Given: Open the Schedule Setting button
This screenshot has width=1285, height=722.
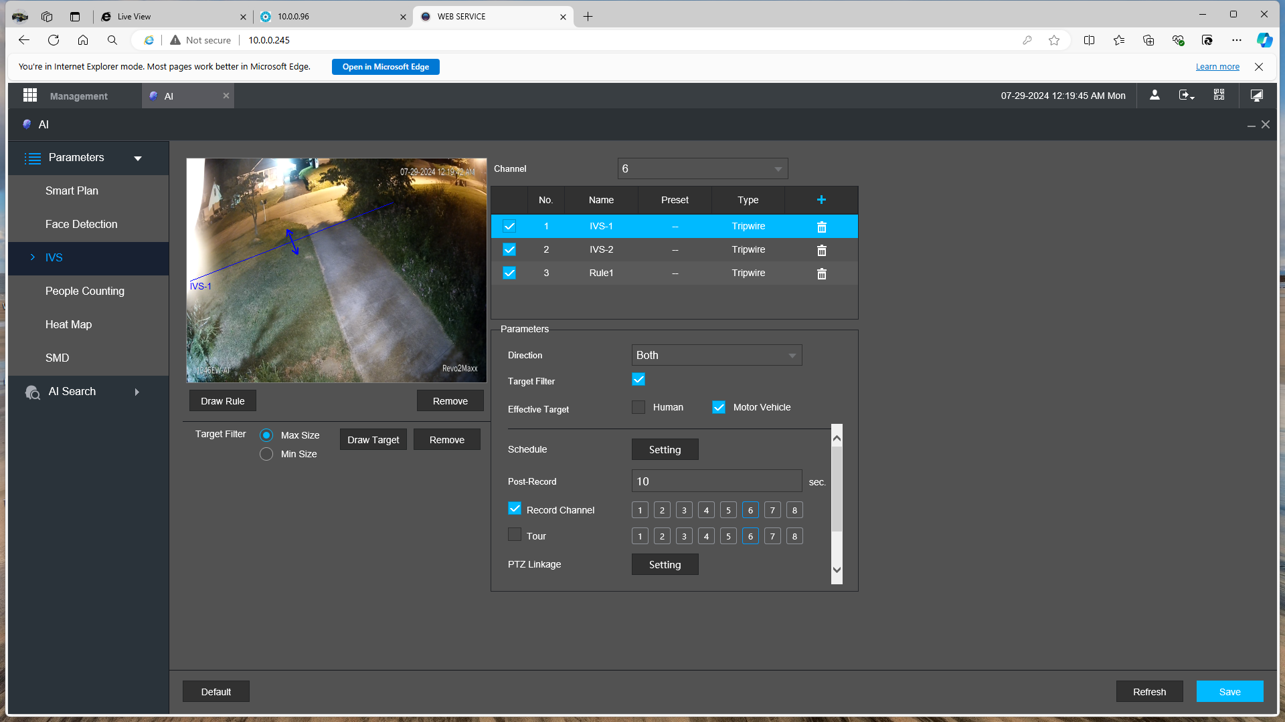Looking at the screenshot, I should point(665,450).
